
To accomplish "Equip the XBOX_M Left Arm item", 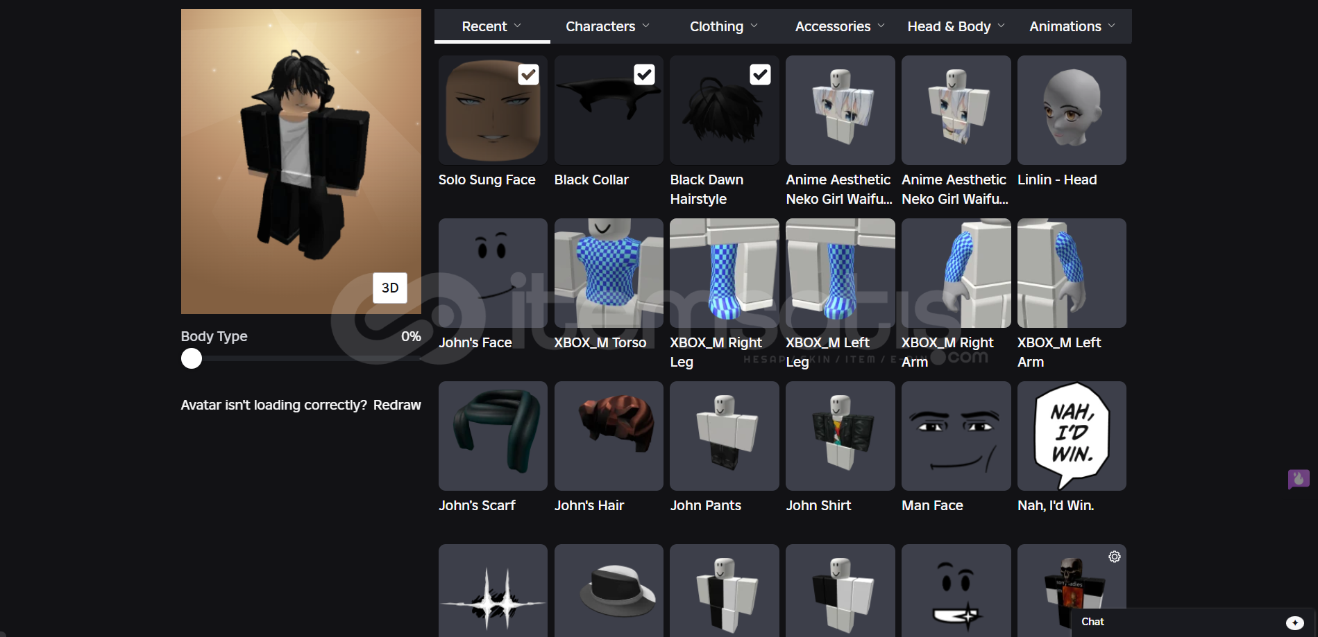I will (1072, 273).
